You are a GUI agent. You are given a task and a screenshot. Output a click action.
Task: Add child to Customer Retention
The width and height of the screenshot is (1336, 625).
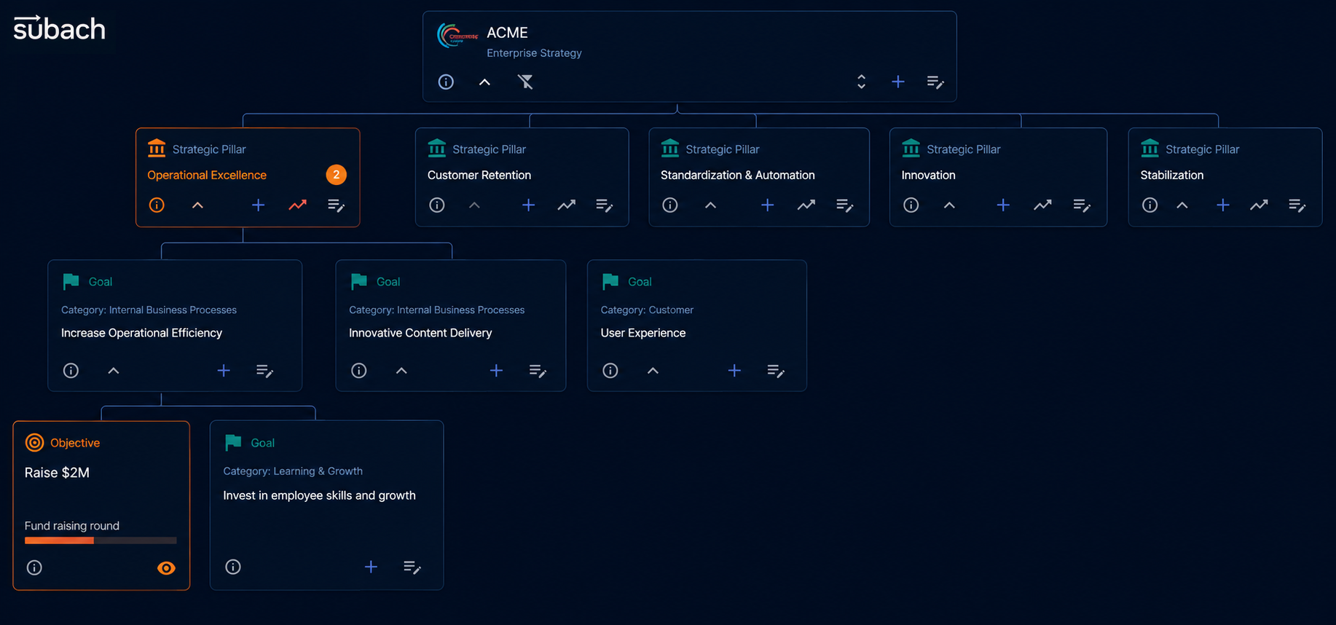pyautogui.click(x=529, y=205)
